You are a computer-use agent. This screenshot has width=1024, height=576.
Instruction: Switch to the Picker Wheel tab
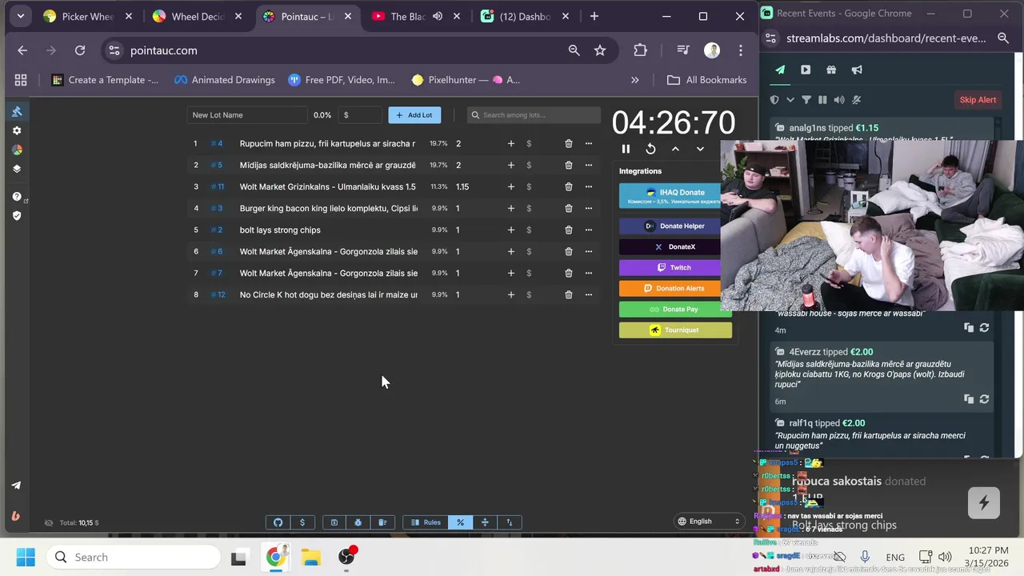[88, 16]
